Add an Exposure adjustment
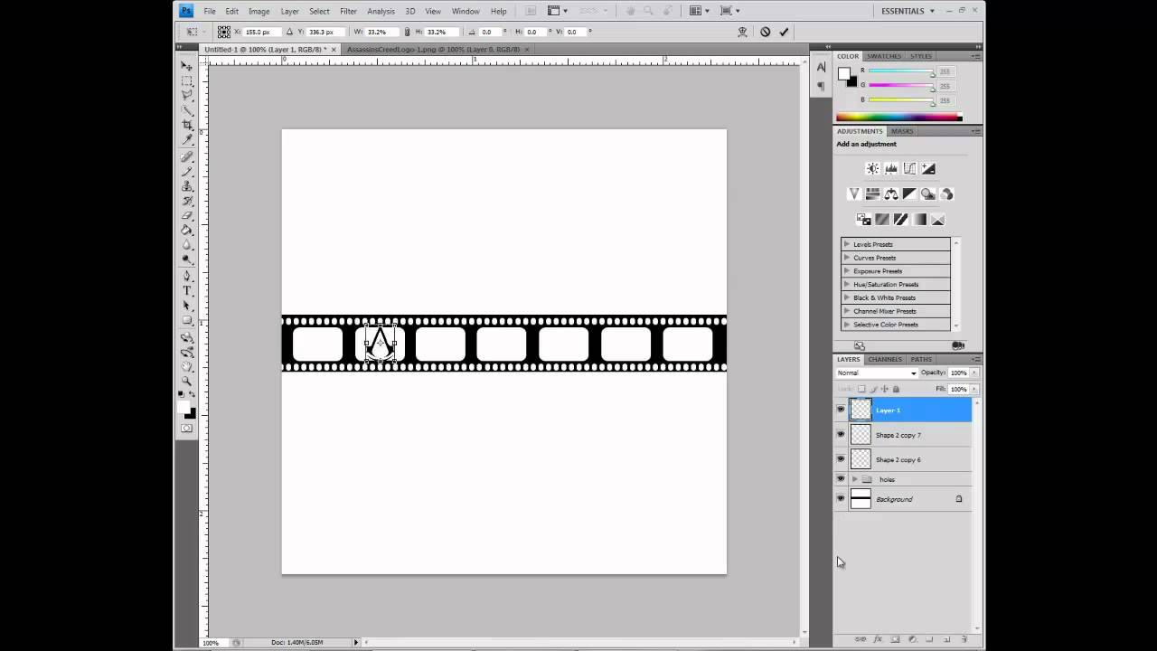This screenshot has height=651, width=1157. click(x=928, y=169)
